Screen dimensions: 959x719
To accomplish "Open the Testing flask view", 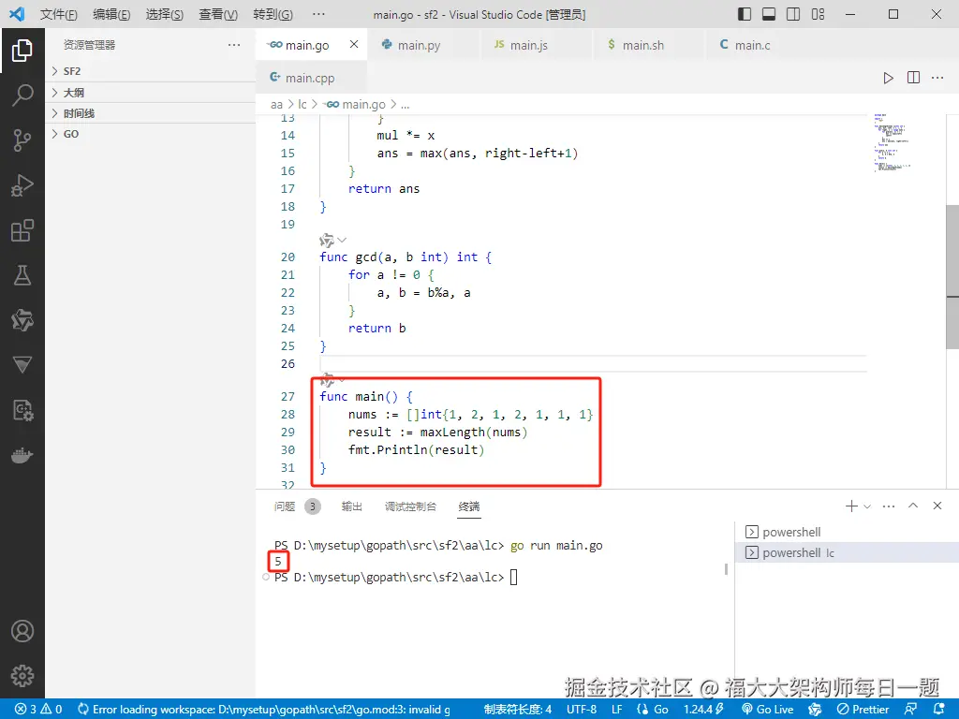I will point(22,275).
